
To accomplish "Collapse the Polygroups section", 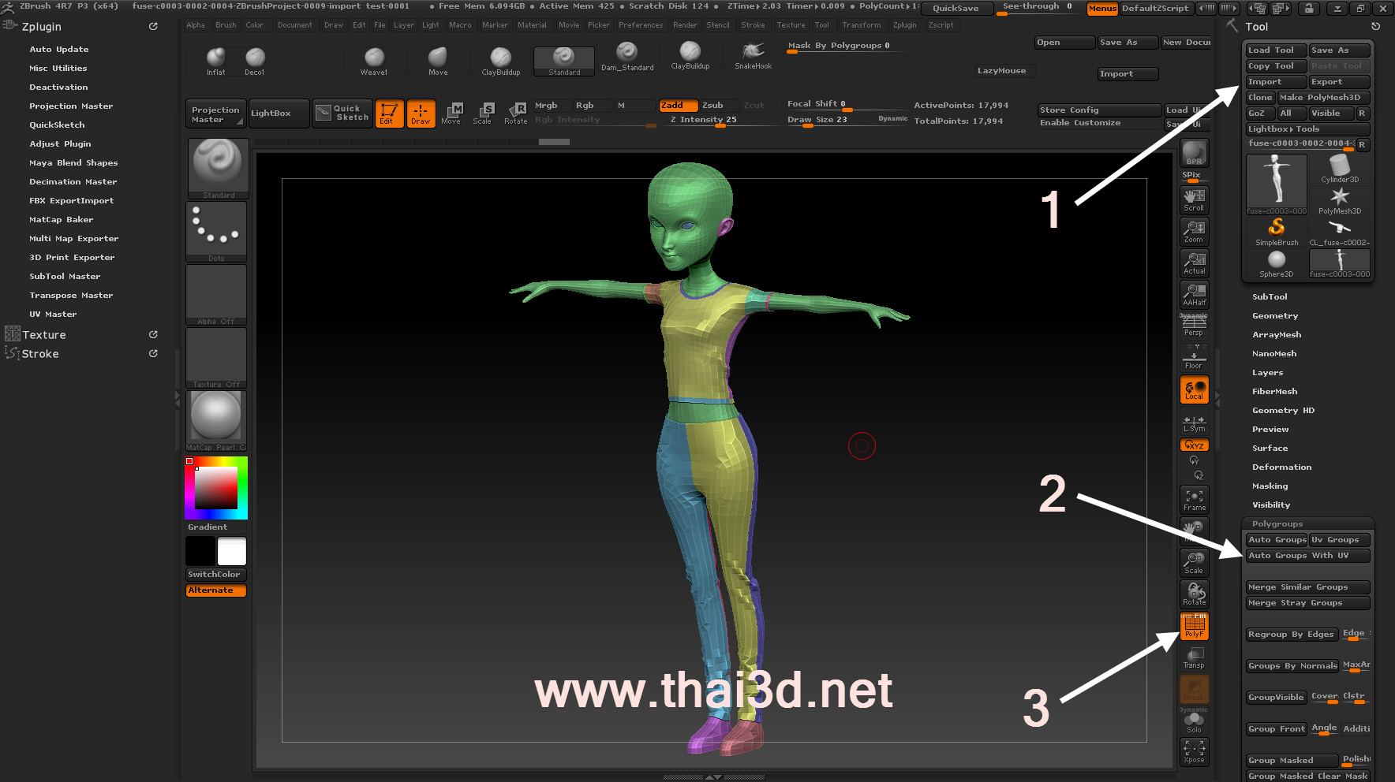I will coord(1277,524).
